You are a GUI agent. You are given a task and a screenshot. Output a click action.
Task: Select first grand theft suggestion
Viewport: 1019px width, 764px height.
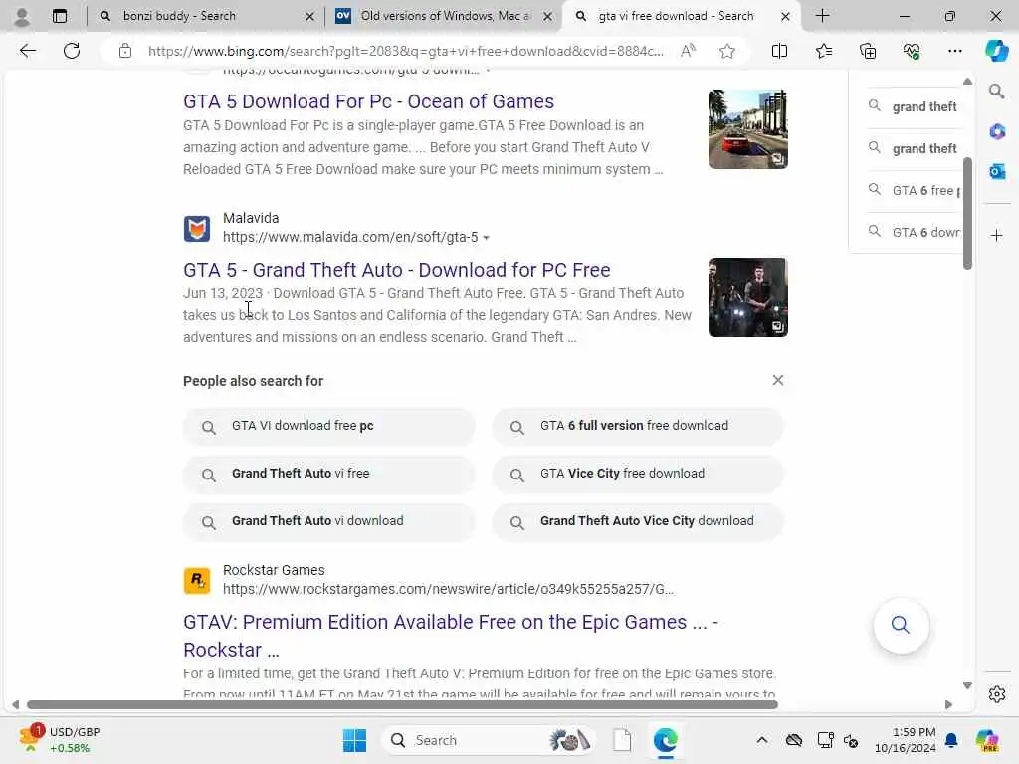pyautogui.click(x=914, y=106)
